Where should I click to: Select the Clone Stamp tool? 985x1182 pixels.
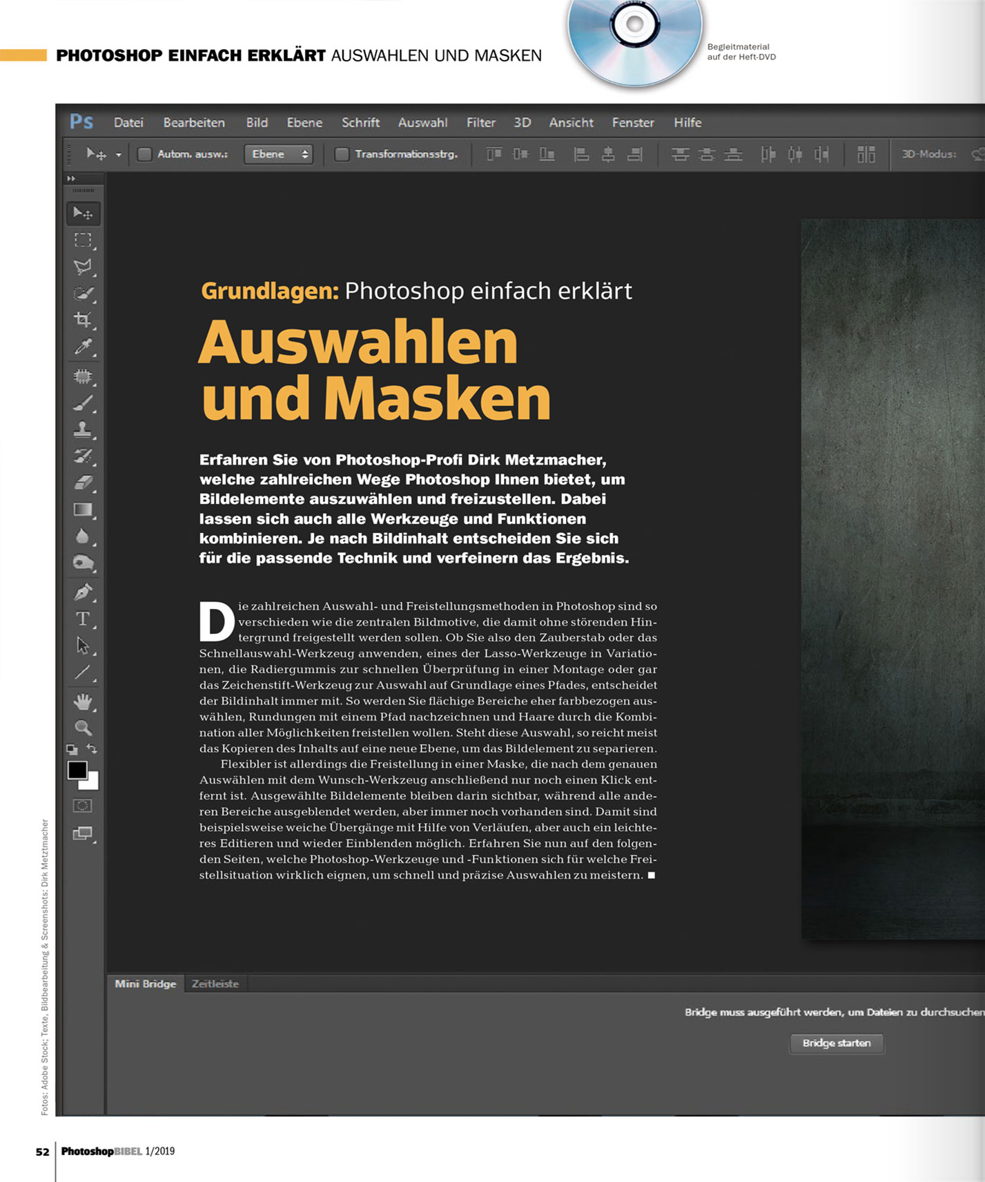coord(84,429)
